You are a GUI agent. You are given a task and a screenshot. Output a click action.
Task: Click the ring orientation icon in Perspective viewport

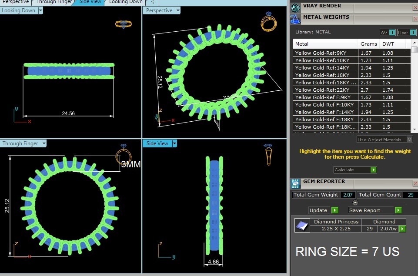tap(267, 23)
